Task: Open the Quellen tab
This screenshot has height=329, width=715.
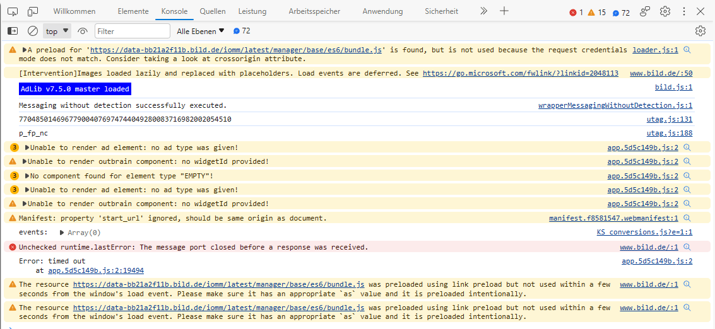Action: pos(213,11)
